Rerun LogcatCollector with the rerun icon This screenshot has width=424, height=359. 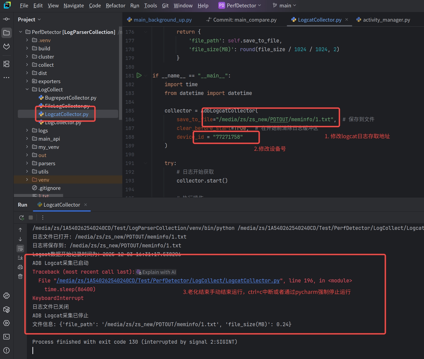tap(21, 218)
